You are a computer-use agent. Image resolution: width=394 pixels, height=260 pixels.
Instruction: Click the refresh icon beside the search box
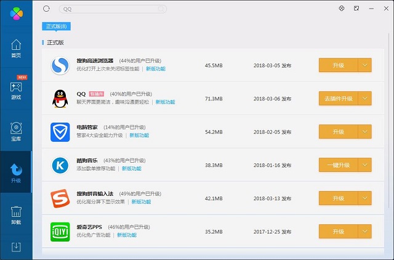46,9
